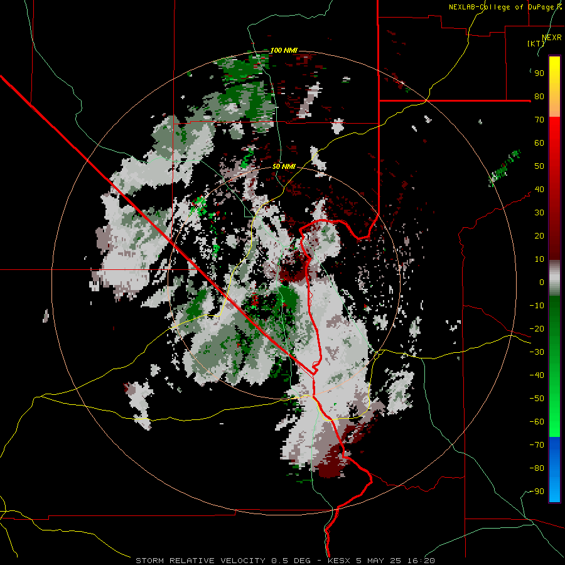Viewport: 565px width, 565px height.
Task: Click the -40 velocity scale label
Action: pyautogui.click(x=537, y=375)
